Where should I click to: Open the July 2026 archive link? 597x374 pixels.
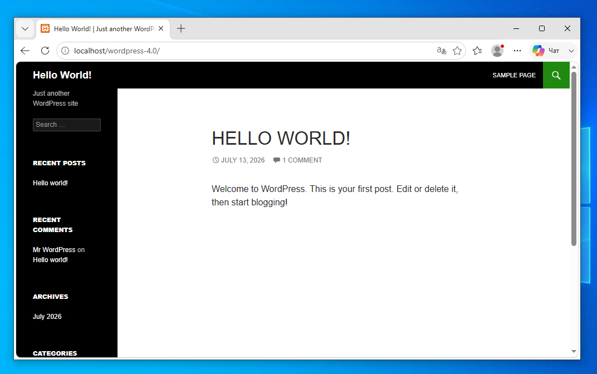[47, 317]
